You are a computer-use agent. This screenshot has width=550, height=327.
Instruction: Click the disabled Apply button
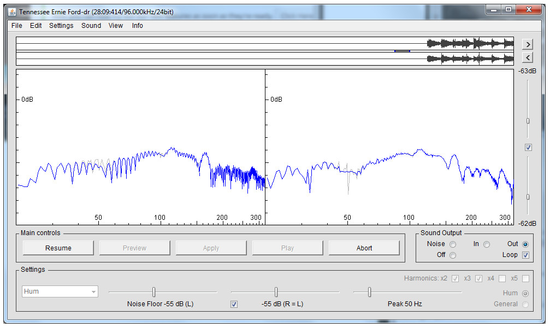click(x=211, y=248)
